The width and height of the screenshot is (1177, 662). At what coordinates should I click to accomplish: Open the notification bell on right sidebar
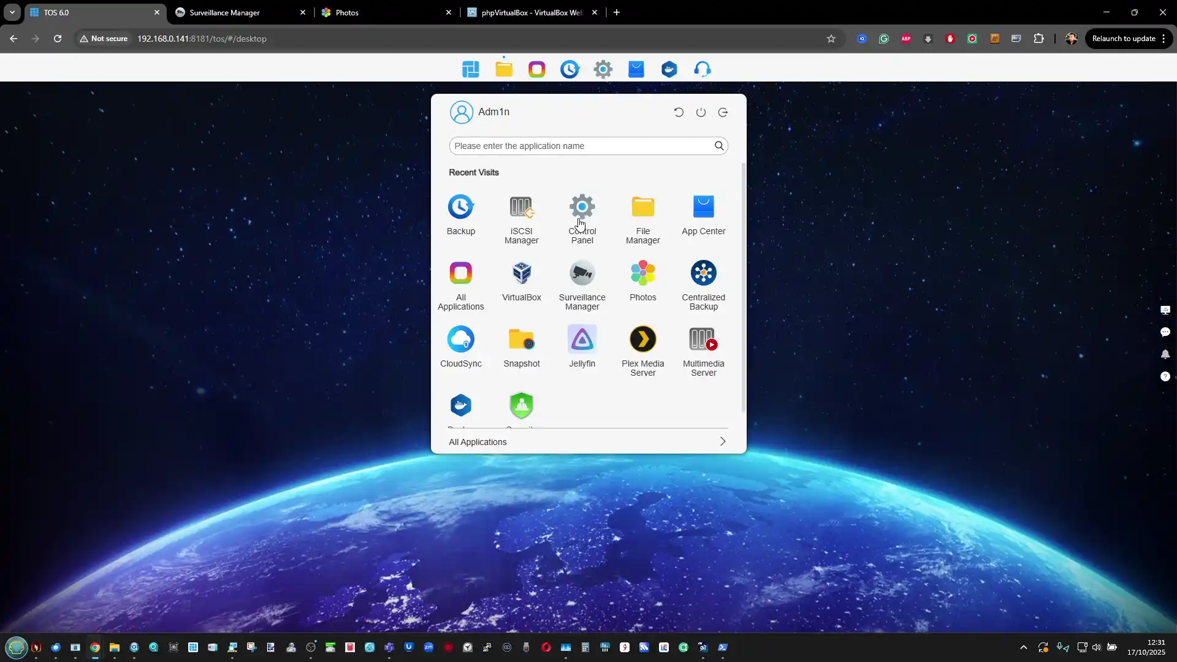point(1165,354)
